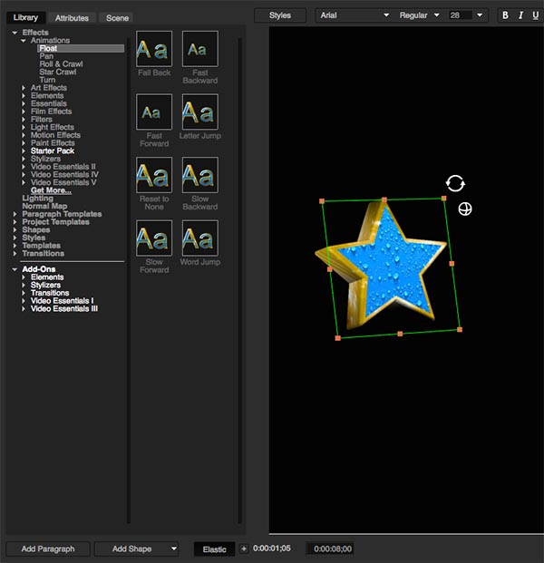Screen dimensions: 544x563
Task: Click the globe orbit icon beside the star
Action: tap(465, 209)
